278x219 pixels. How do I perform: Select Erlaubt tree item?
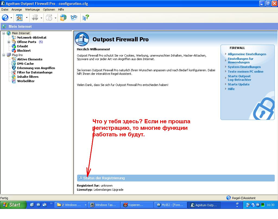pos(23,46)
